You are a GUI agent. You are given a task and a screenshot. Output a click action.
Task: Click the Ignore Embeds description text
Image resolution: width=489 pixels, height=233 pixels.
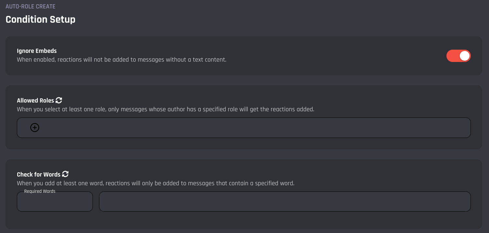[121, 60]
